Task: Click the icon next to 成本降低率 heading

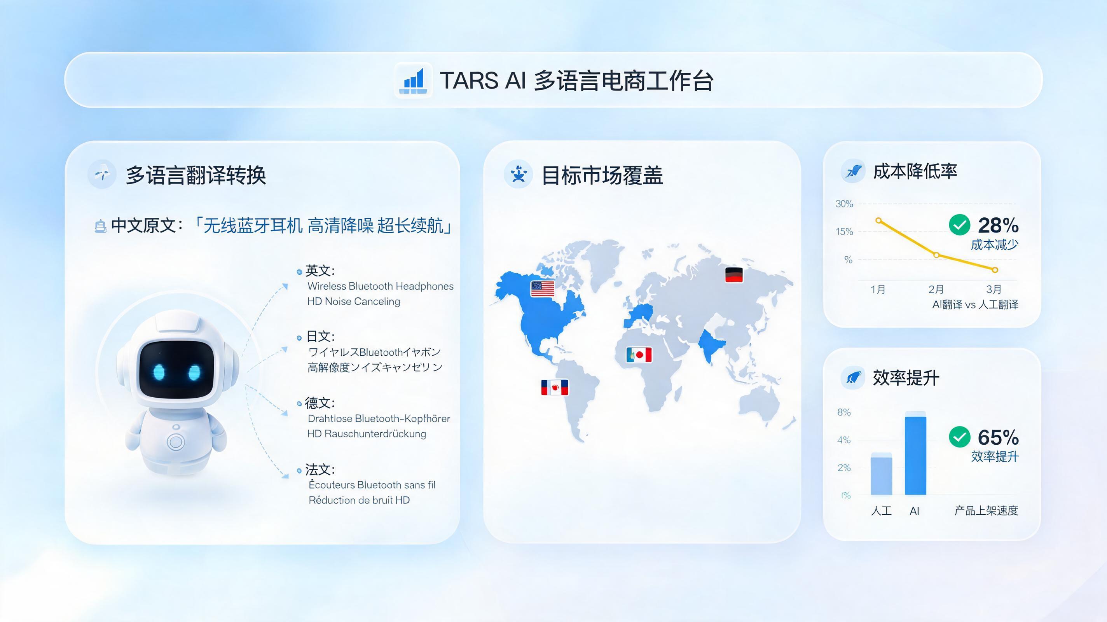Action: coord(853,171)
